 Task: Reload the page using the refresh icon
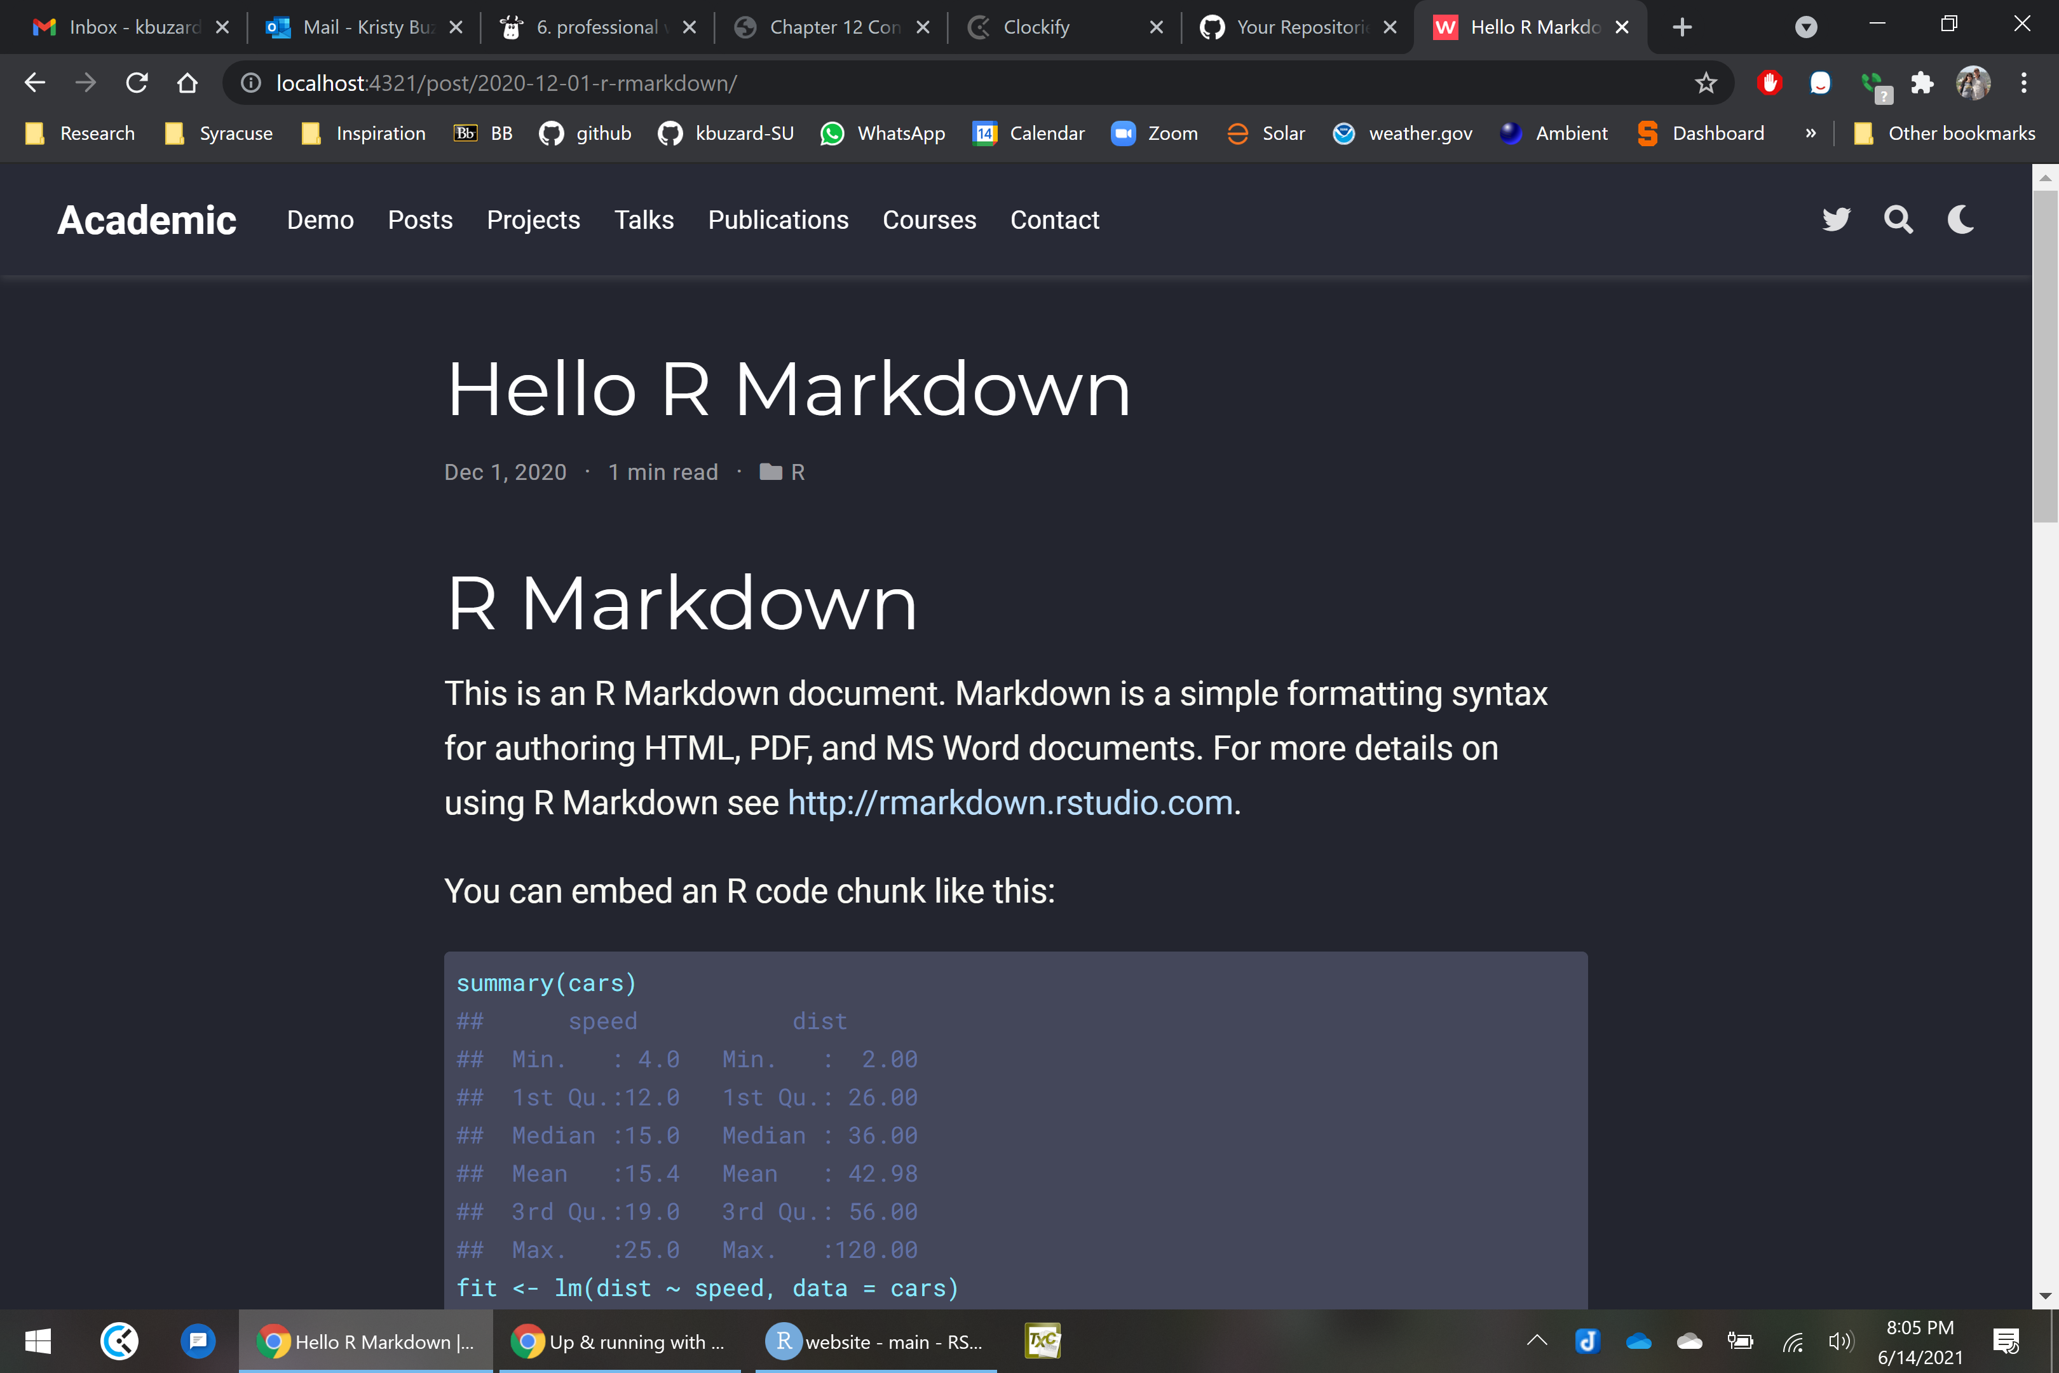[x=137, y=83]
